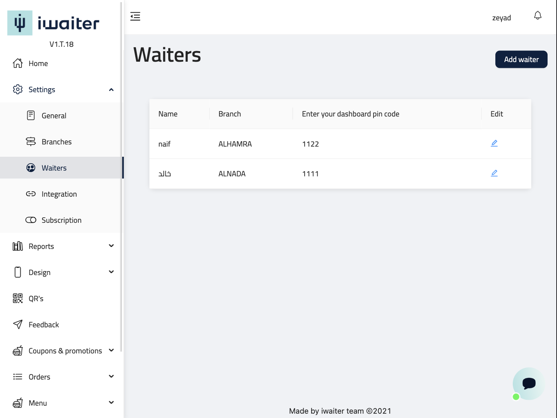Collapse the Settings submenu
The width and height of the screenshot is (557, 418).
[111, 90]
